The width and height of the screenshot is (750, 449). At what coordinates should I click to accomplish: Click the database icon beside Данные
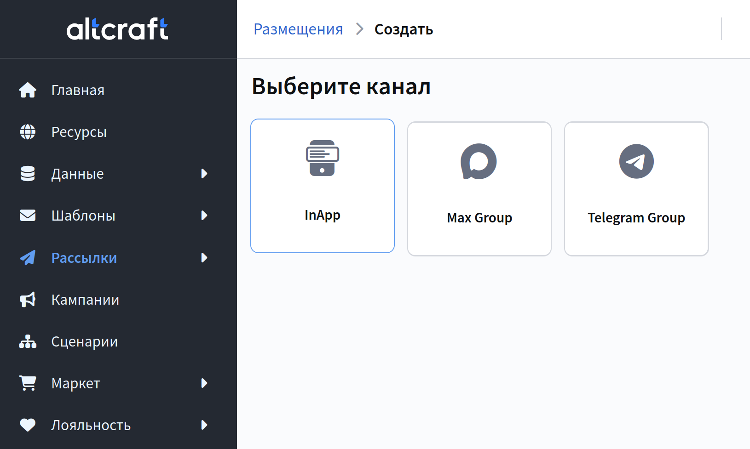(x=28, y=174)
